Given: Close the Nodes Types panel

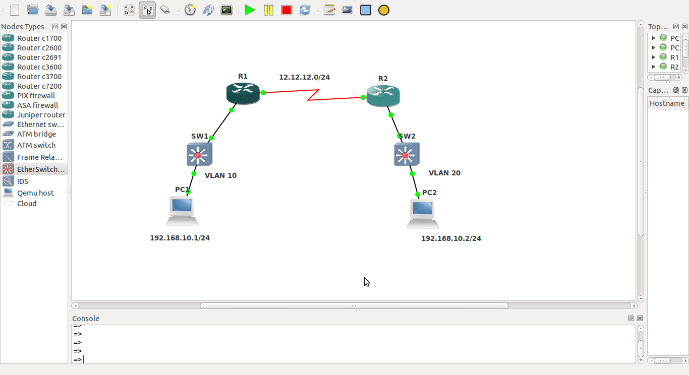Looking at the screenshot, I should click(x=64, y=27).
